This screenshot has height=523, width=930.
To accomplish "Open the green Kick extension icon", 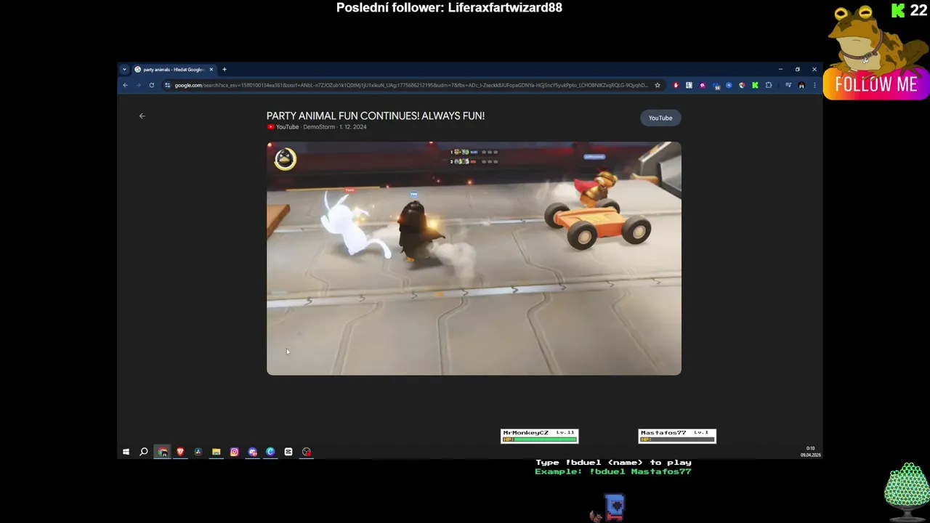I will [755, 85].
